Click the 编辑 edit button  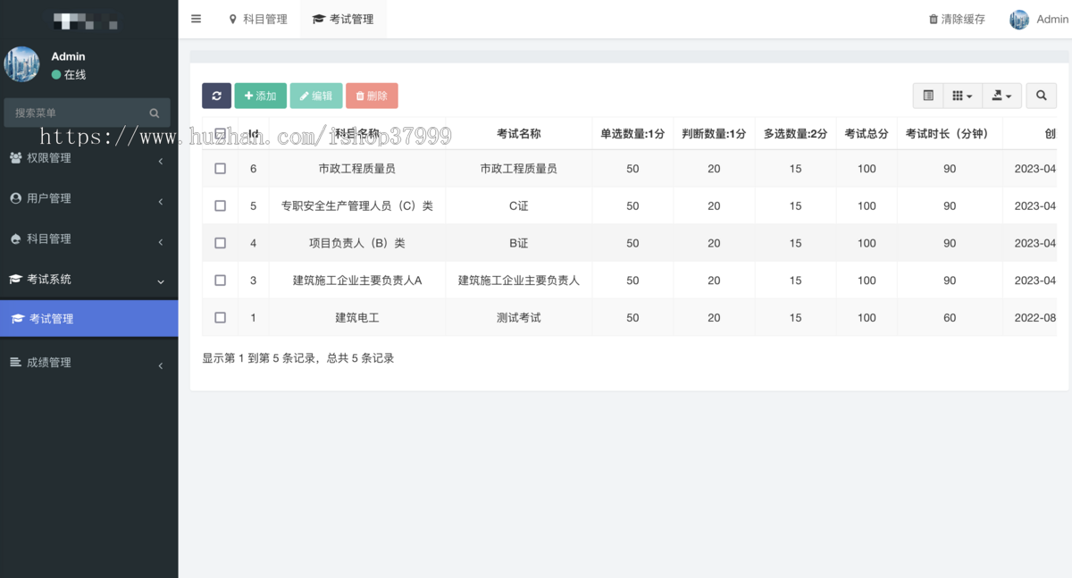click(x=315, y=96)
